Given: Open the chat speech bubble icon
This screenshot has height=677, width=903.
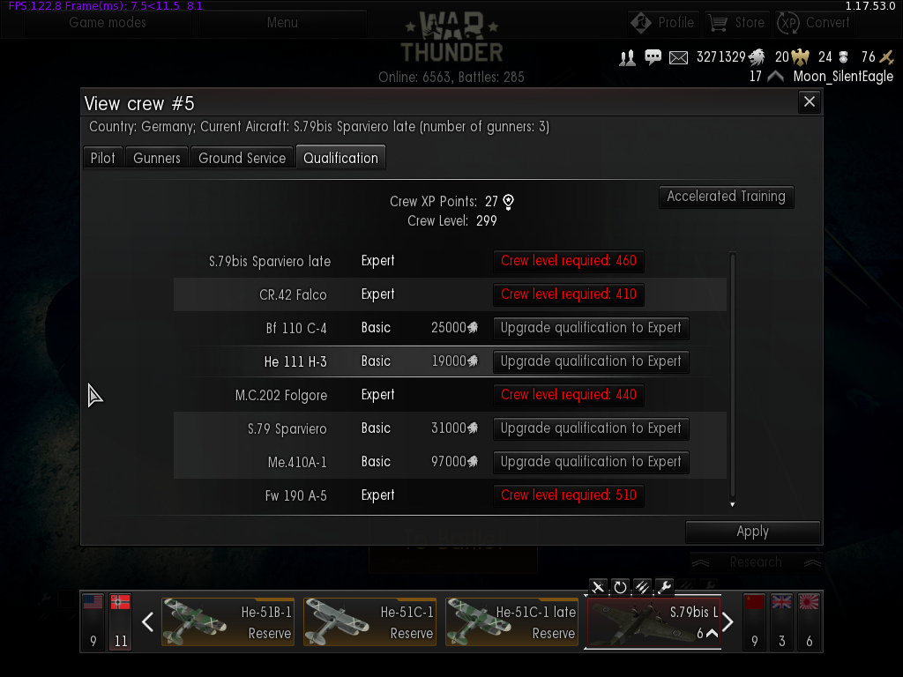Looking at the screenshot, I should tap(653, 57).
